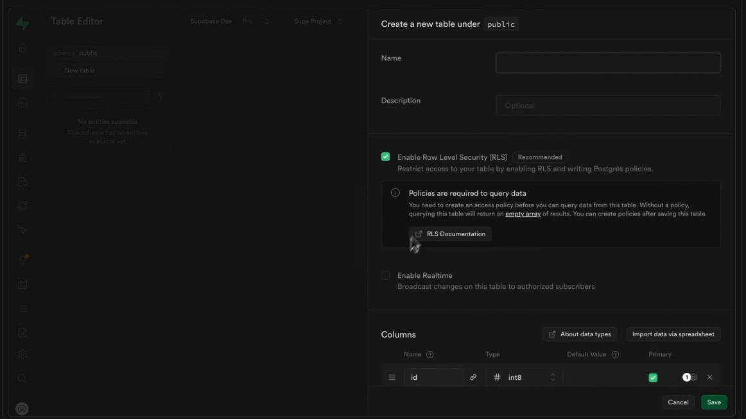Image resolution: width=746 pixels, height=419 pixels.
Task: Grab the drag handle of the id column
Action: pyautogui.click(x=392, y=377)
